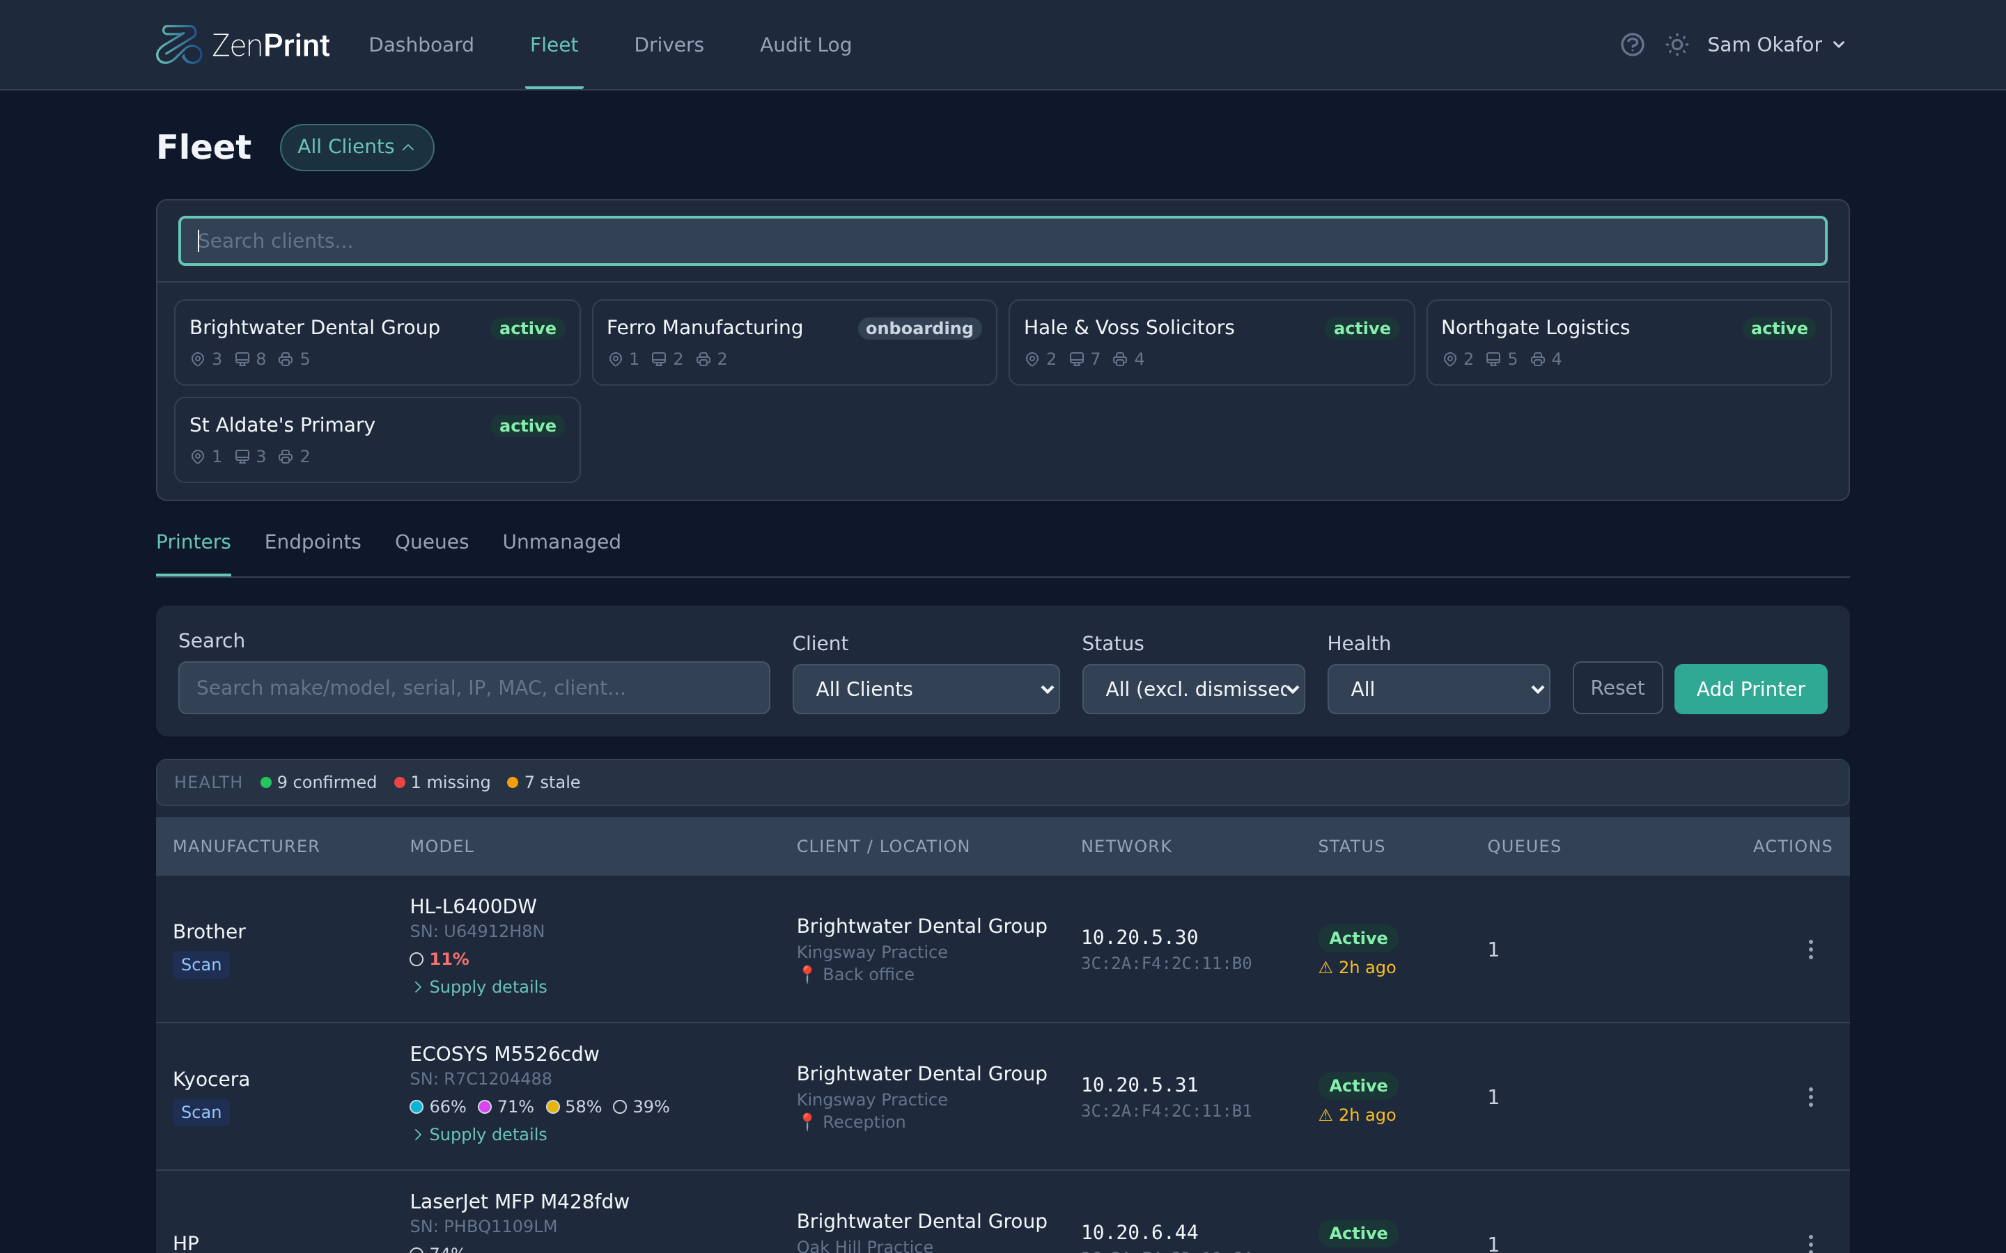Open actions menu for Kyocera printer row
This screenshot has height=1253, width=2006.
pyautogui.click(x=1810, y=1097)
